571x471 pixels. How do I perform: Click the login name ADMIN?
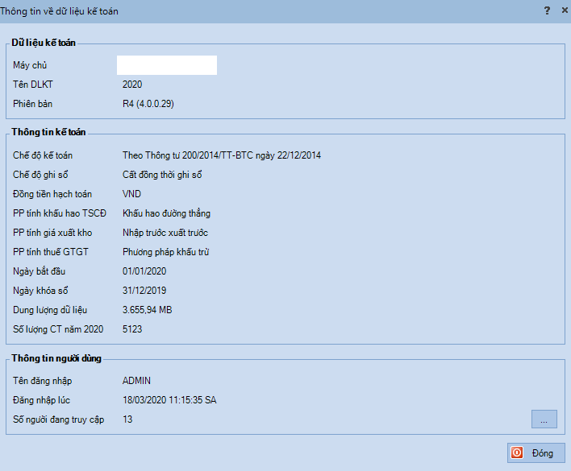tap(136, 381)
